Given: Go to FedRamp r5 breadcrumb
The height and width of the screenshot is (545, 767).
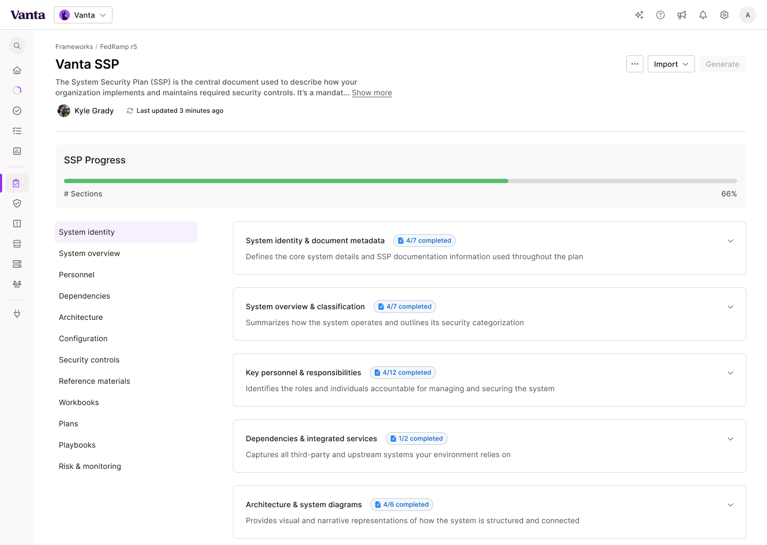Looking at the screenshot, I should (x=118, y=47).
